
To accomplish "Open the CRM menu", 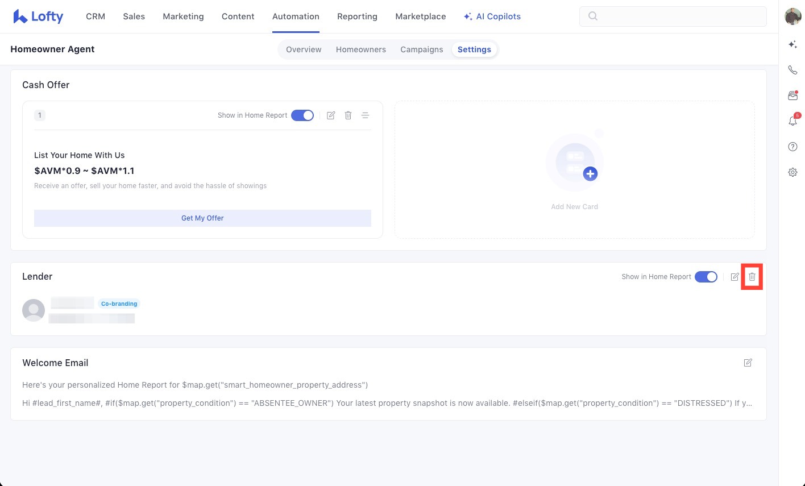I will tap(96, 16).
